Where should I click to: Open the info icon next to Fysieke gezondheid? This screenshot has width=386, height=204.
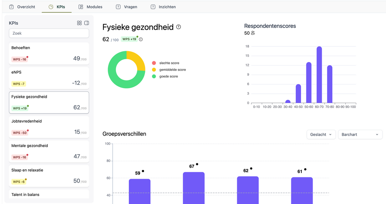pos(178,27)
